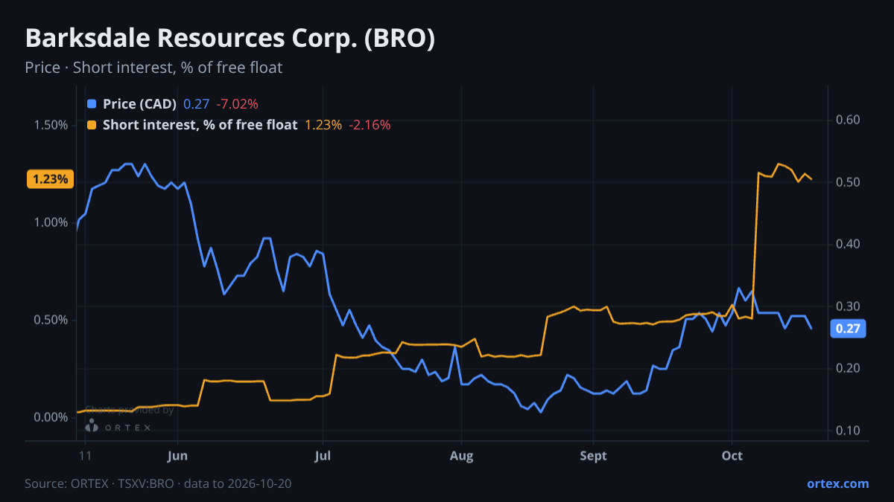
Task: Click the 11 date axis label
Action: pyautogui.click(x=85, y=456)
